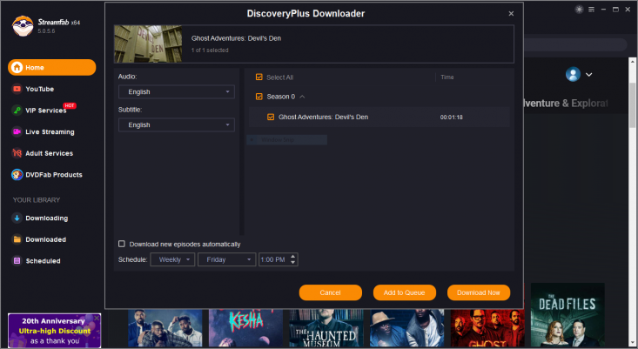Screen dimensions: 638x349
Task: Close the DiscoveryPlus Downloader dialog
Action: [511, 13]
